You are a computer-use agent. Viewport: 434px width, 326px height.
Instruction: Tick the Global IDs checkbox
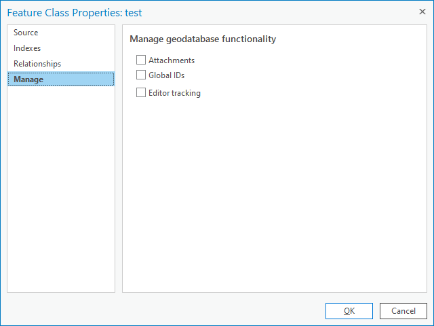pyautogui.click(x=141, y=75)
